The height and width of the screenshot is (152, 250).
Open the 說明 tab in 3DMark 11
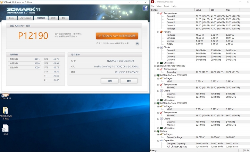click(53, 18)
